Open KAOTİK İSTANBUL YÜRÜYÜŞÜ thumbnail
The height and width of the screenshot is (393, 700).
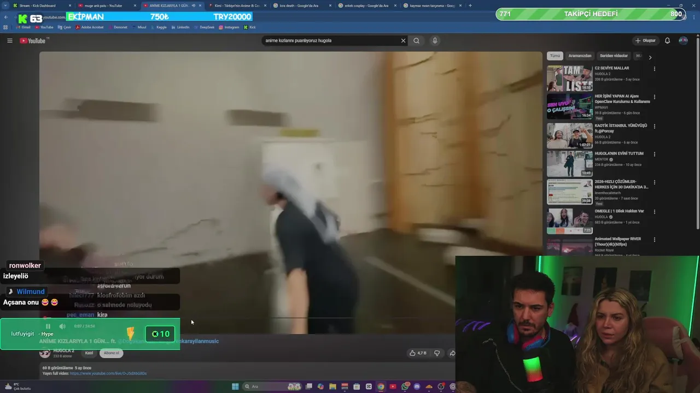(569, 135)
